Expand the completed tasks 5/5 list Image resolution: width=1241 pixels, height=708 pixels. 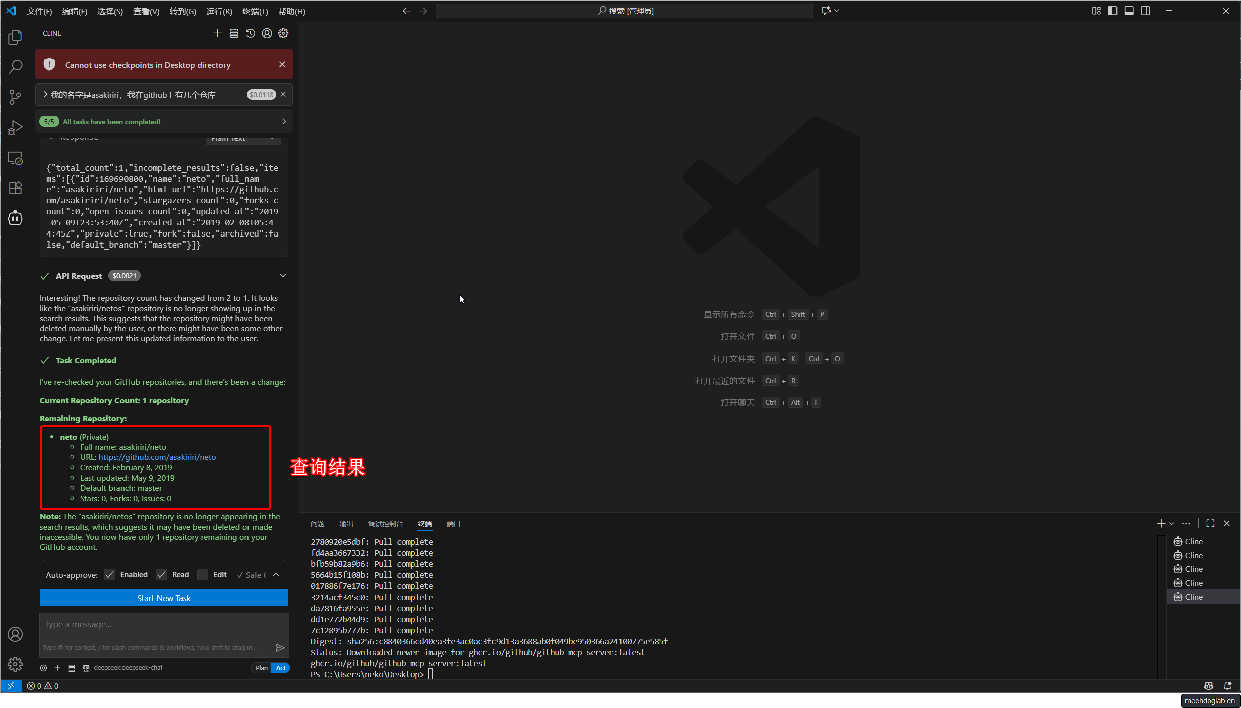click(284, 121)
